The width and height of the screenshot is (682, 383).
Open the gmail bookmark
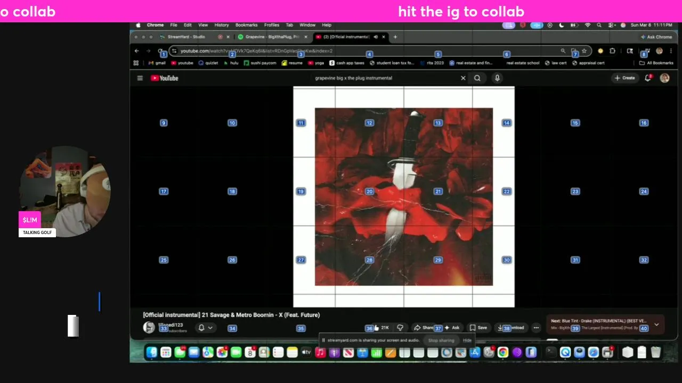[x=157, y=63]
